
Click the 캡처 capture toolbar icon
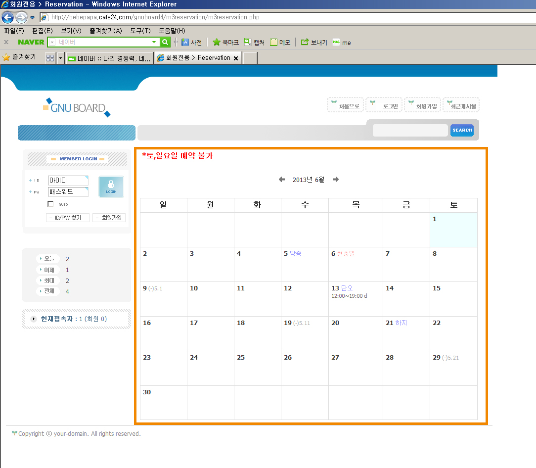pyautogui.click(x=254, y=42)
